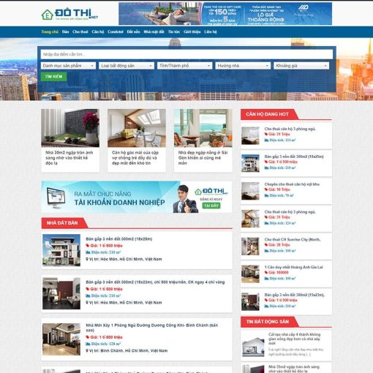Expand the Danh mục sản phẩm dropdown
The width and height of the screenshot is (373, 373).
tap(68, 66)
